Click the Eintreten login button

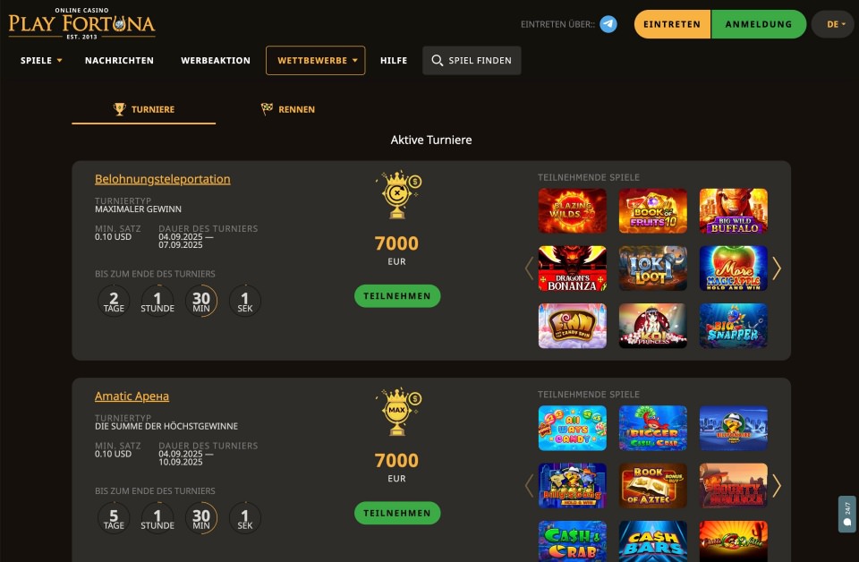(672, 24)
